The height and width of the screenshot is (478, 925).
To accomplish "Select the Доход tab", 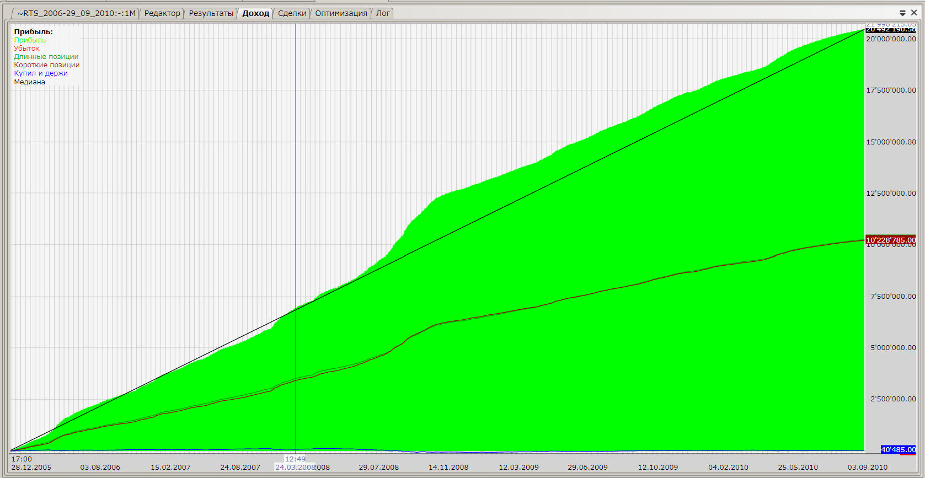I will 255,13.
